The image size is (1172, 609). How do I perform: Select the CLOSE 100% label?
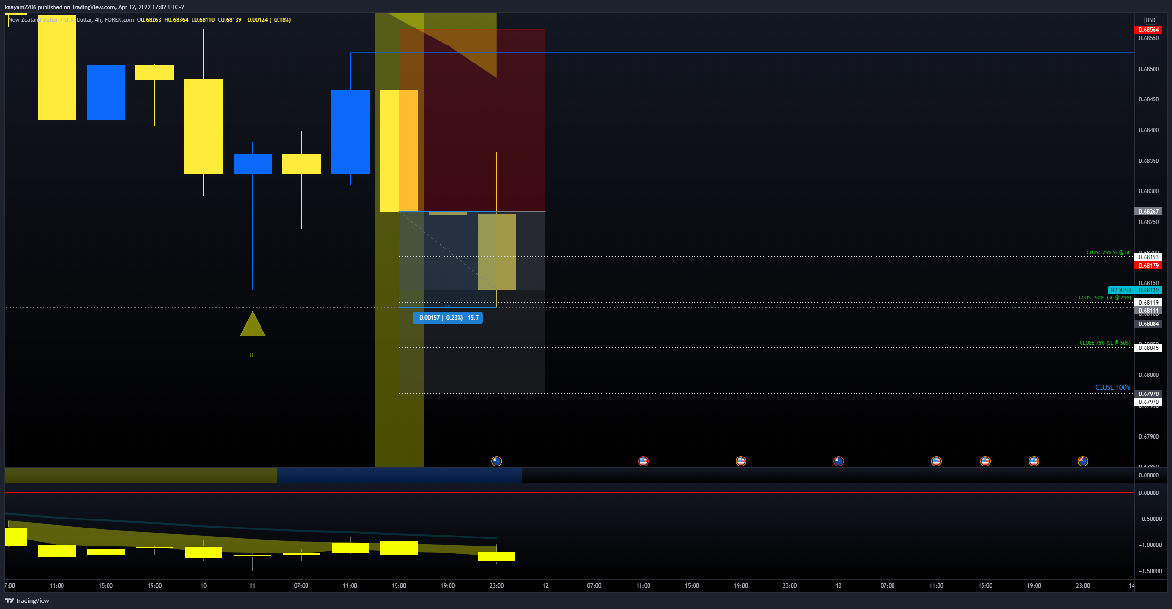(x=1113, y=387)
